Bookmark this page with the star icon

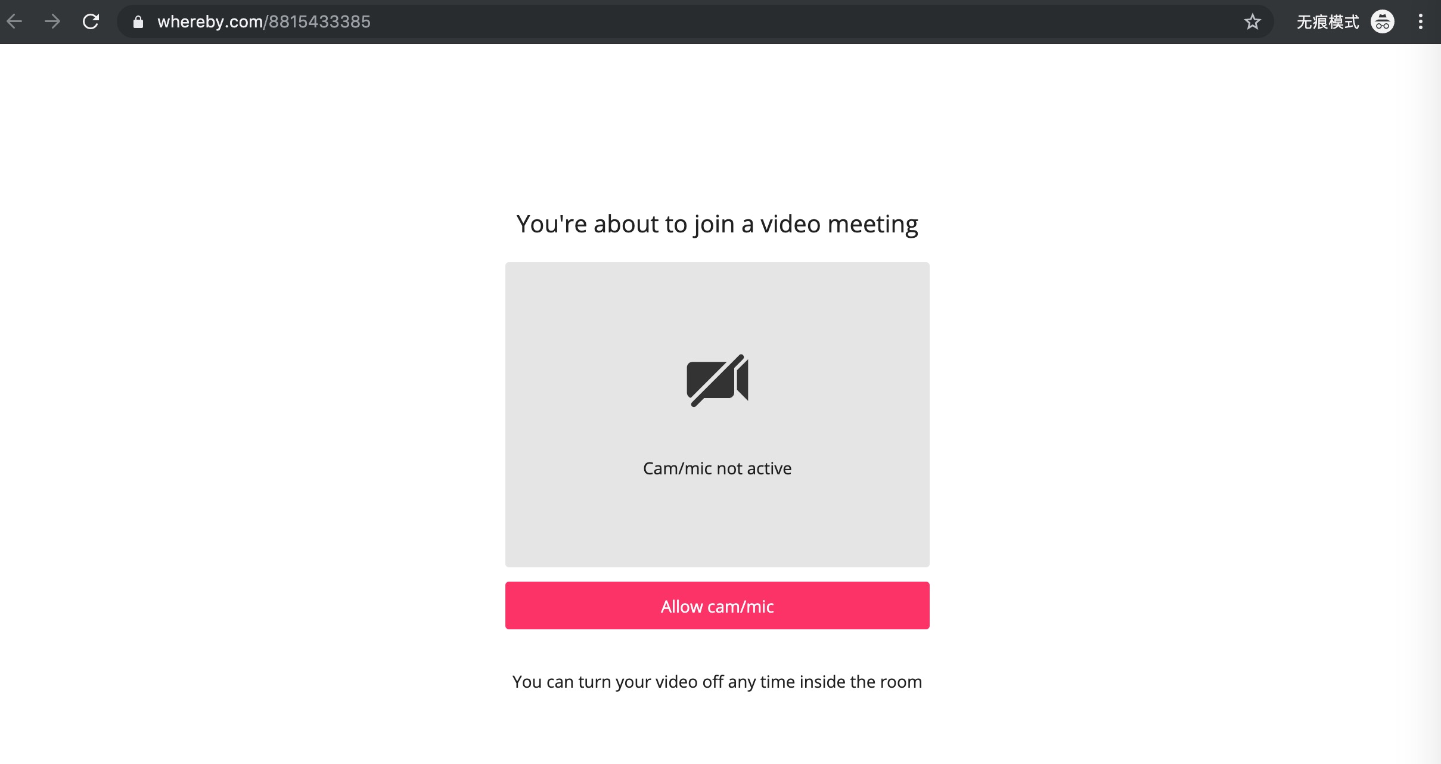(x=1252, y=22)
